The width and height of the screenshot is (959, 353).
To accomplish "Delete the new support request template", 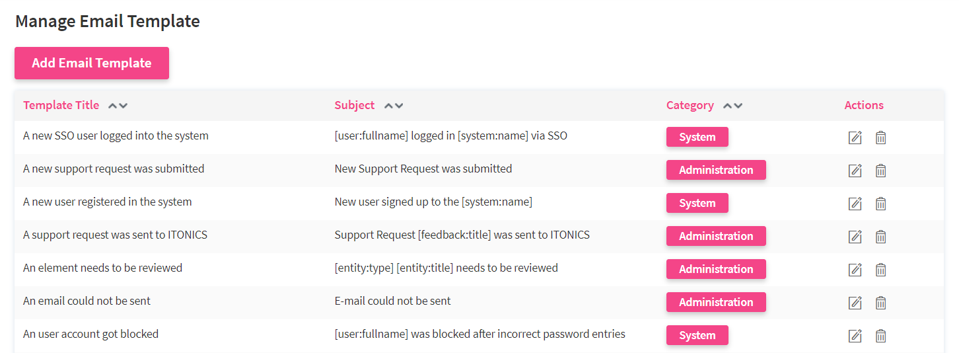I will pyautogui.click(x=880, y=171).
